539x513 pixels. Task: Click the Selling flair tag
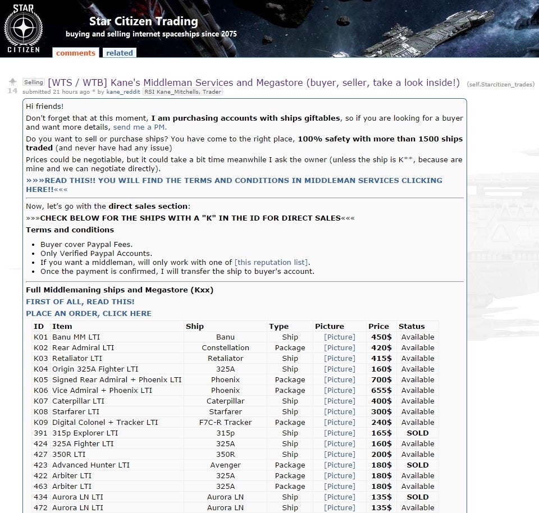pos(34,83)
